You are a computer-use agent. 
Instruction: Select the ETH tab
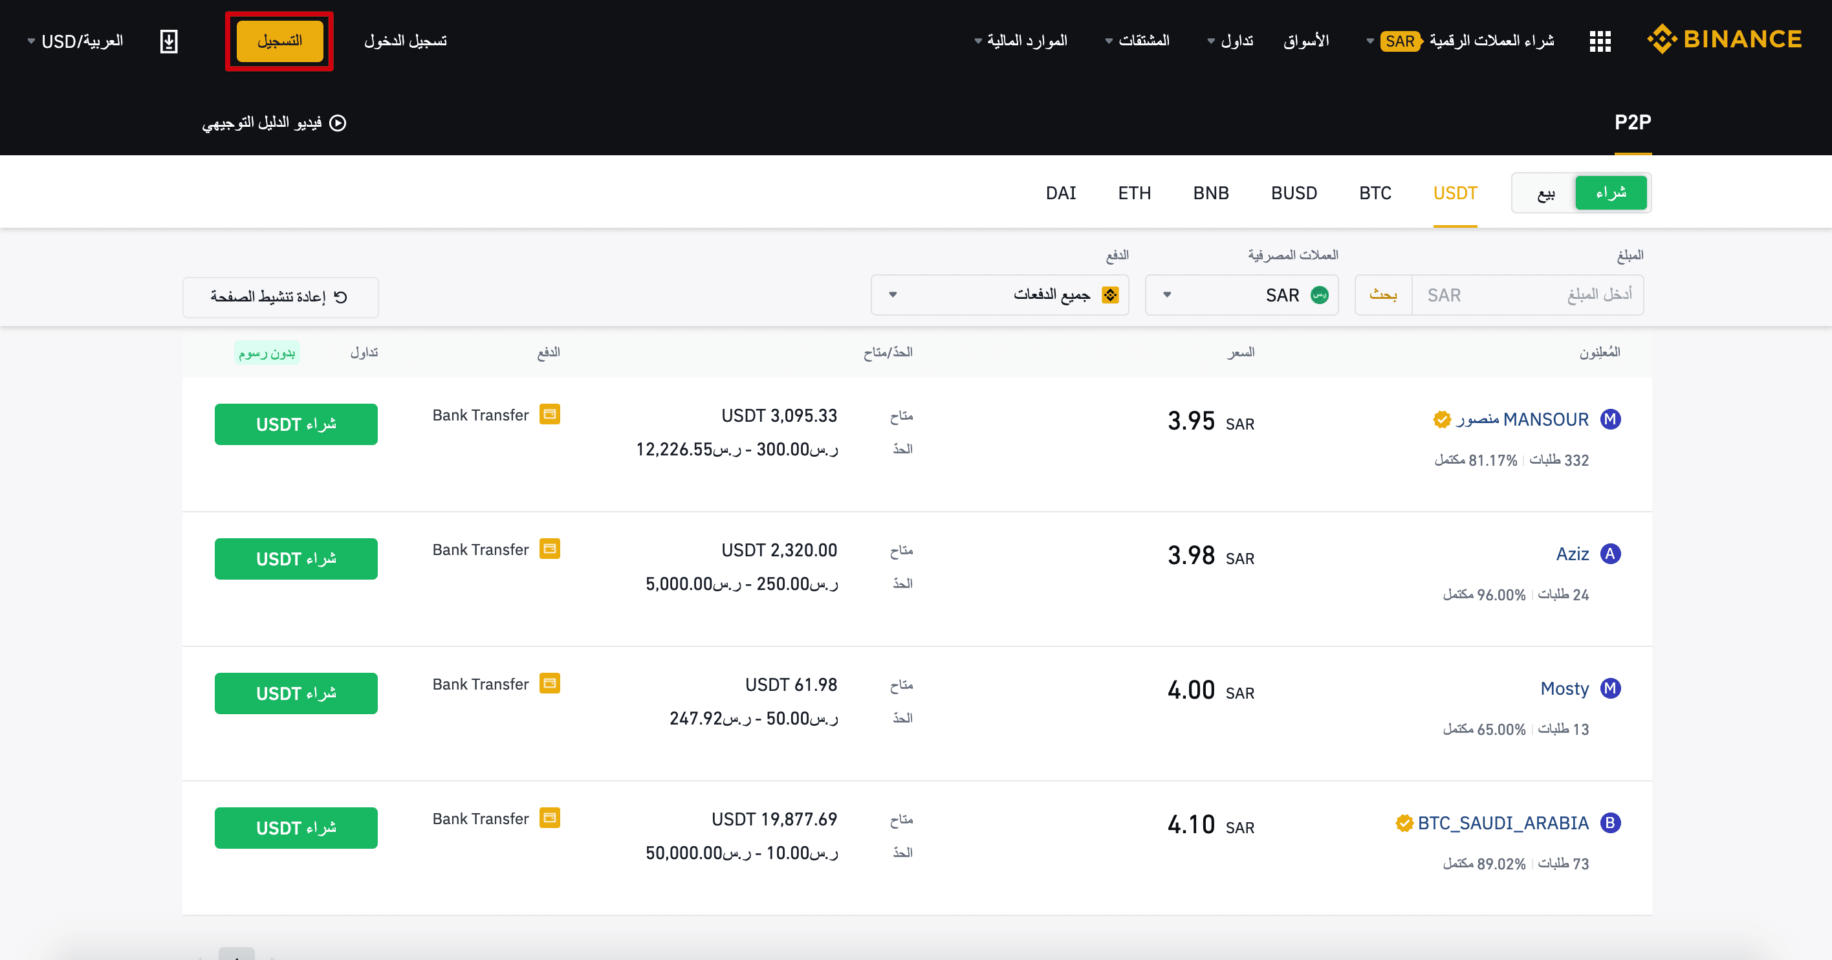pyautogui.click(x=1135, y=193)
